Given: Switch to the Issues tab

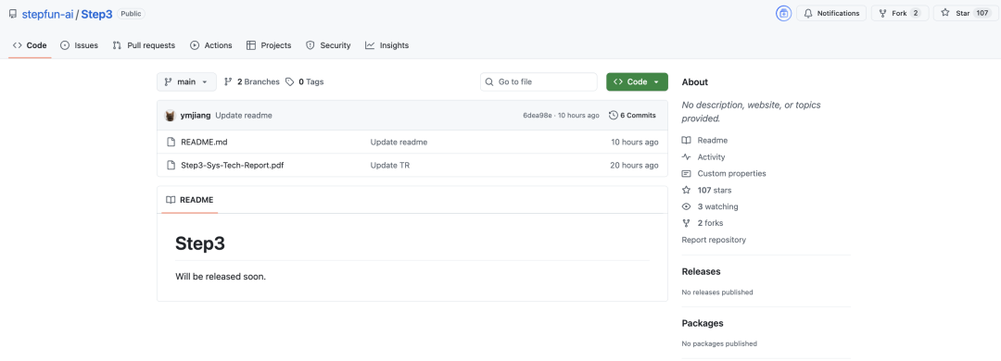Looking at the screenshot, I should 79,45.
